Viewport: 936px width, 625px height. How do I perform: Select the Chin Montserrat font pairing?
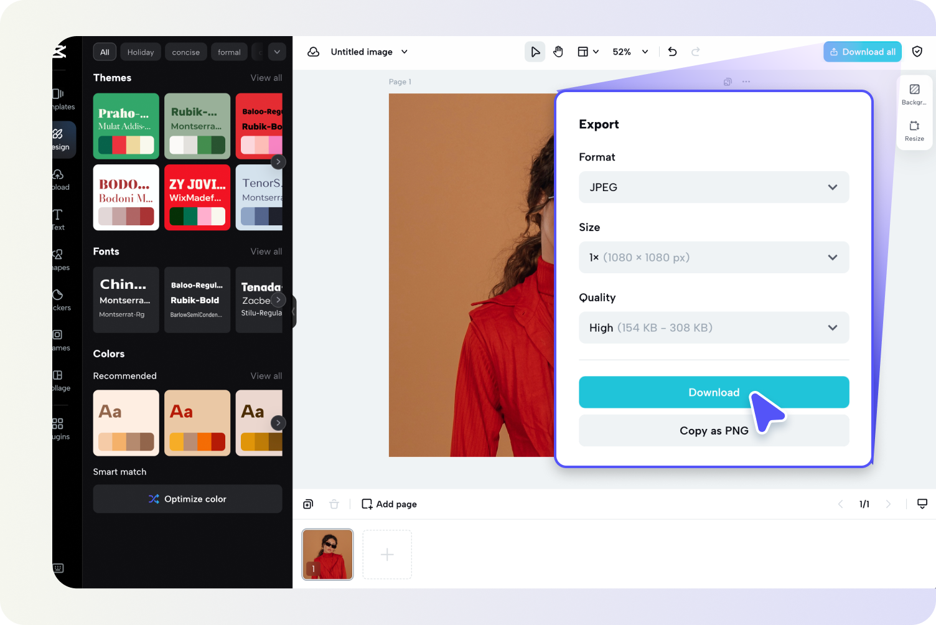(126, 300)
